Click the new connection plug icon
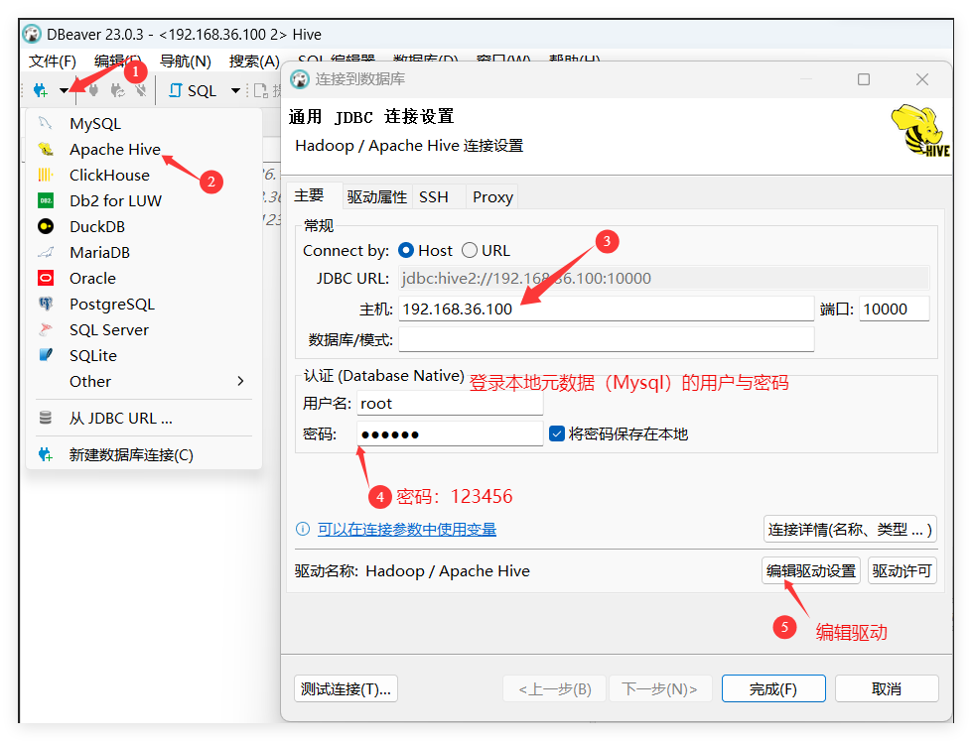972x741 pixels. coord(41,91)
